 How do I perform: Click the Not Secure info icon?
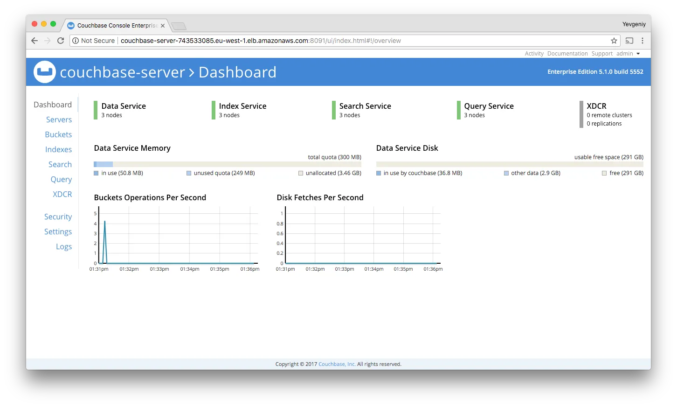click(76, 41)
